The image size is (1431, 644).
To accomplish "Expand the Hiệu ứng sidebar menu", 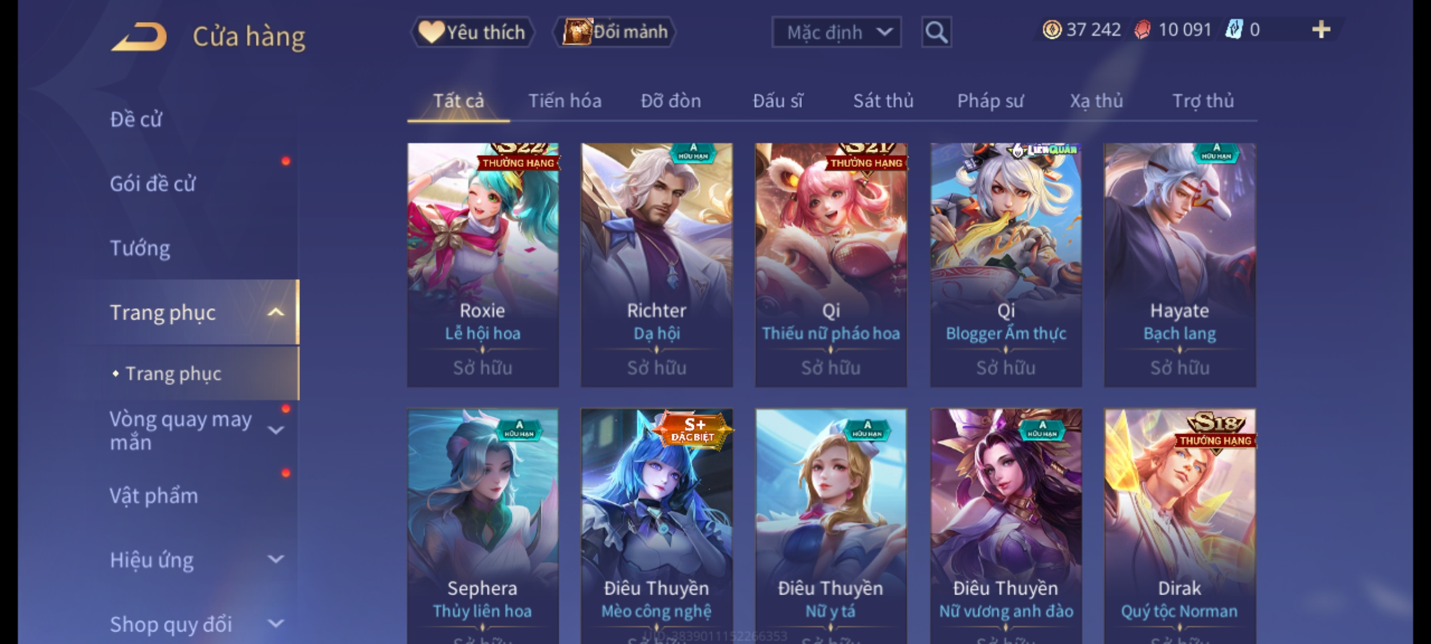I will coord(275,559).
